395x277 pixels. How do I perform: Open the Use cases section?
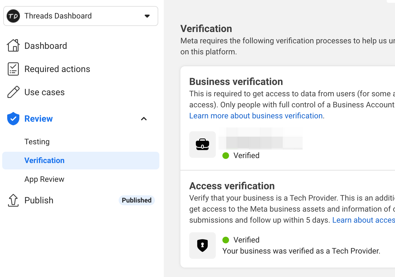[x=45, y=92]
